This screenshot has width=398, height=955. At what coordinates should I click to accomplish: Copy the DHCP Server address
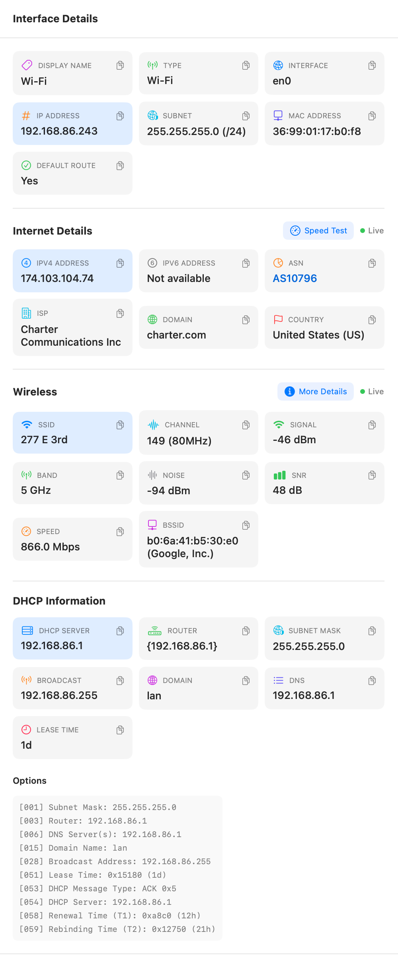[120, 631]
